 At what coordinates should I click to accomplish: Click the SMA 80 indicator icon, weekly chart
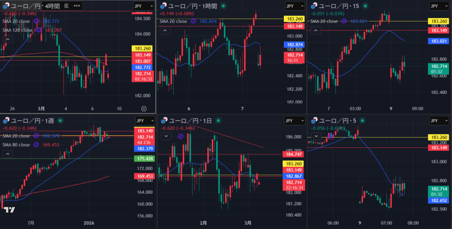(36, 145)
